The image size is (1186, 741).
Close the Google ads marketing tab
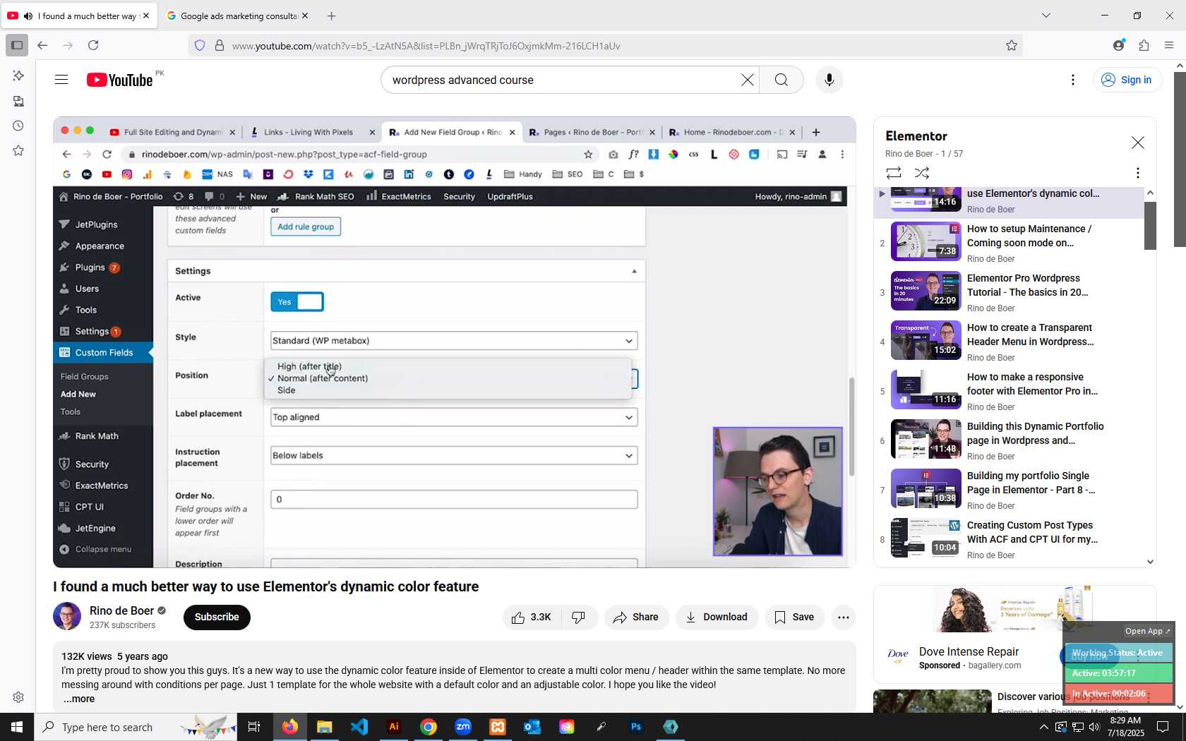tap(305, 16)
